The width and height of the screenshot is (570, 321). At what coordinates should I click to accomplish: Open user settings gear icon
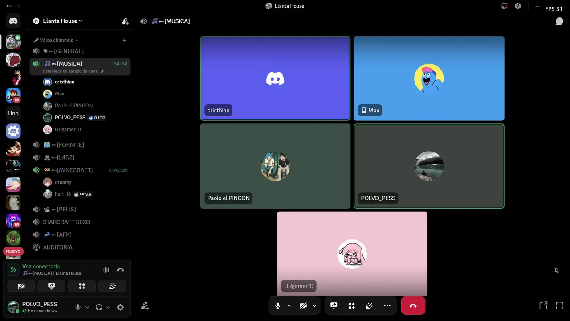click(x=120, y=307)
